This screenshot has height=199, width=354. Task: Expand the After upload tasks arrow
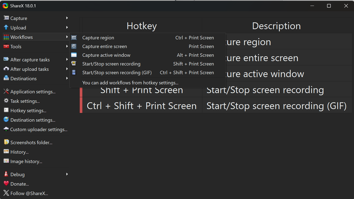tap(67, 69)
